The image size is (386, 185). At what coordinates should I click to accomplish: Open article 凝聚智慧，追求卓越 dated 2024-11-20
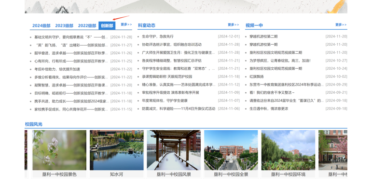pos(71,85)
